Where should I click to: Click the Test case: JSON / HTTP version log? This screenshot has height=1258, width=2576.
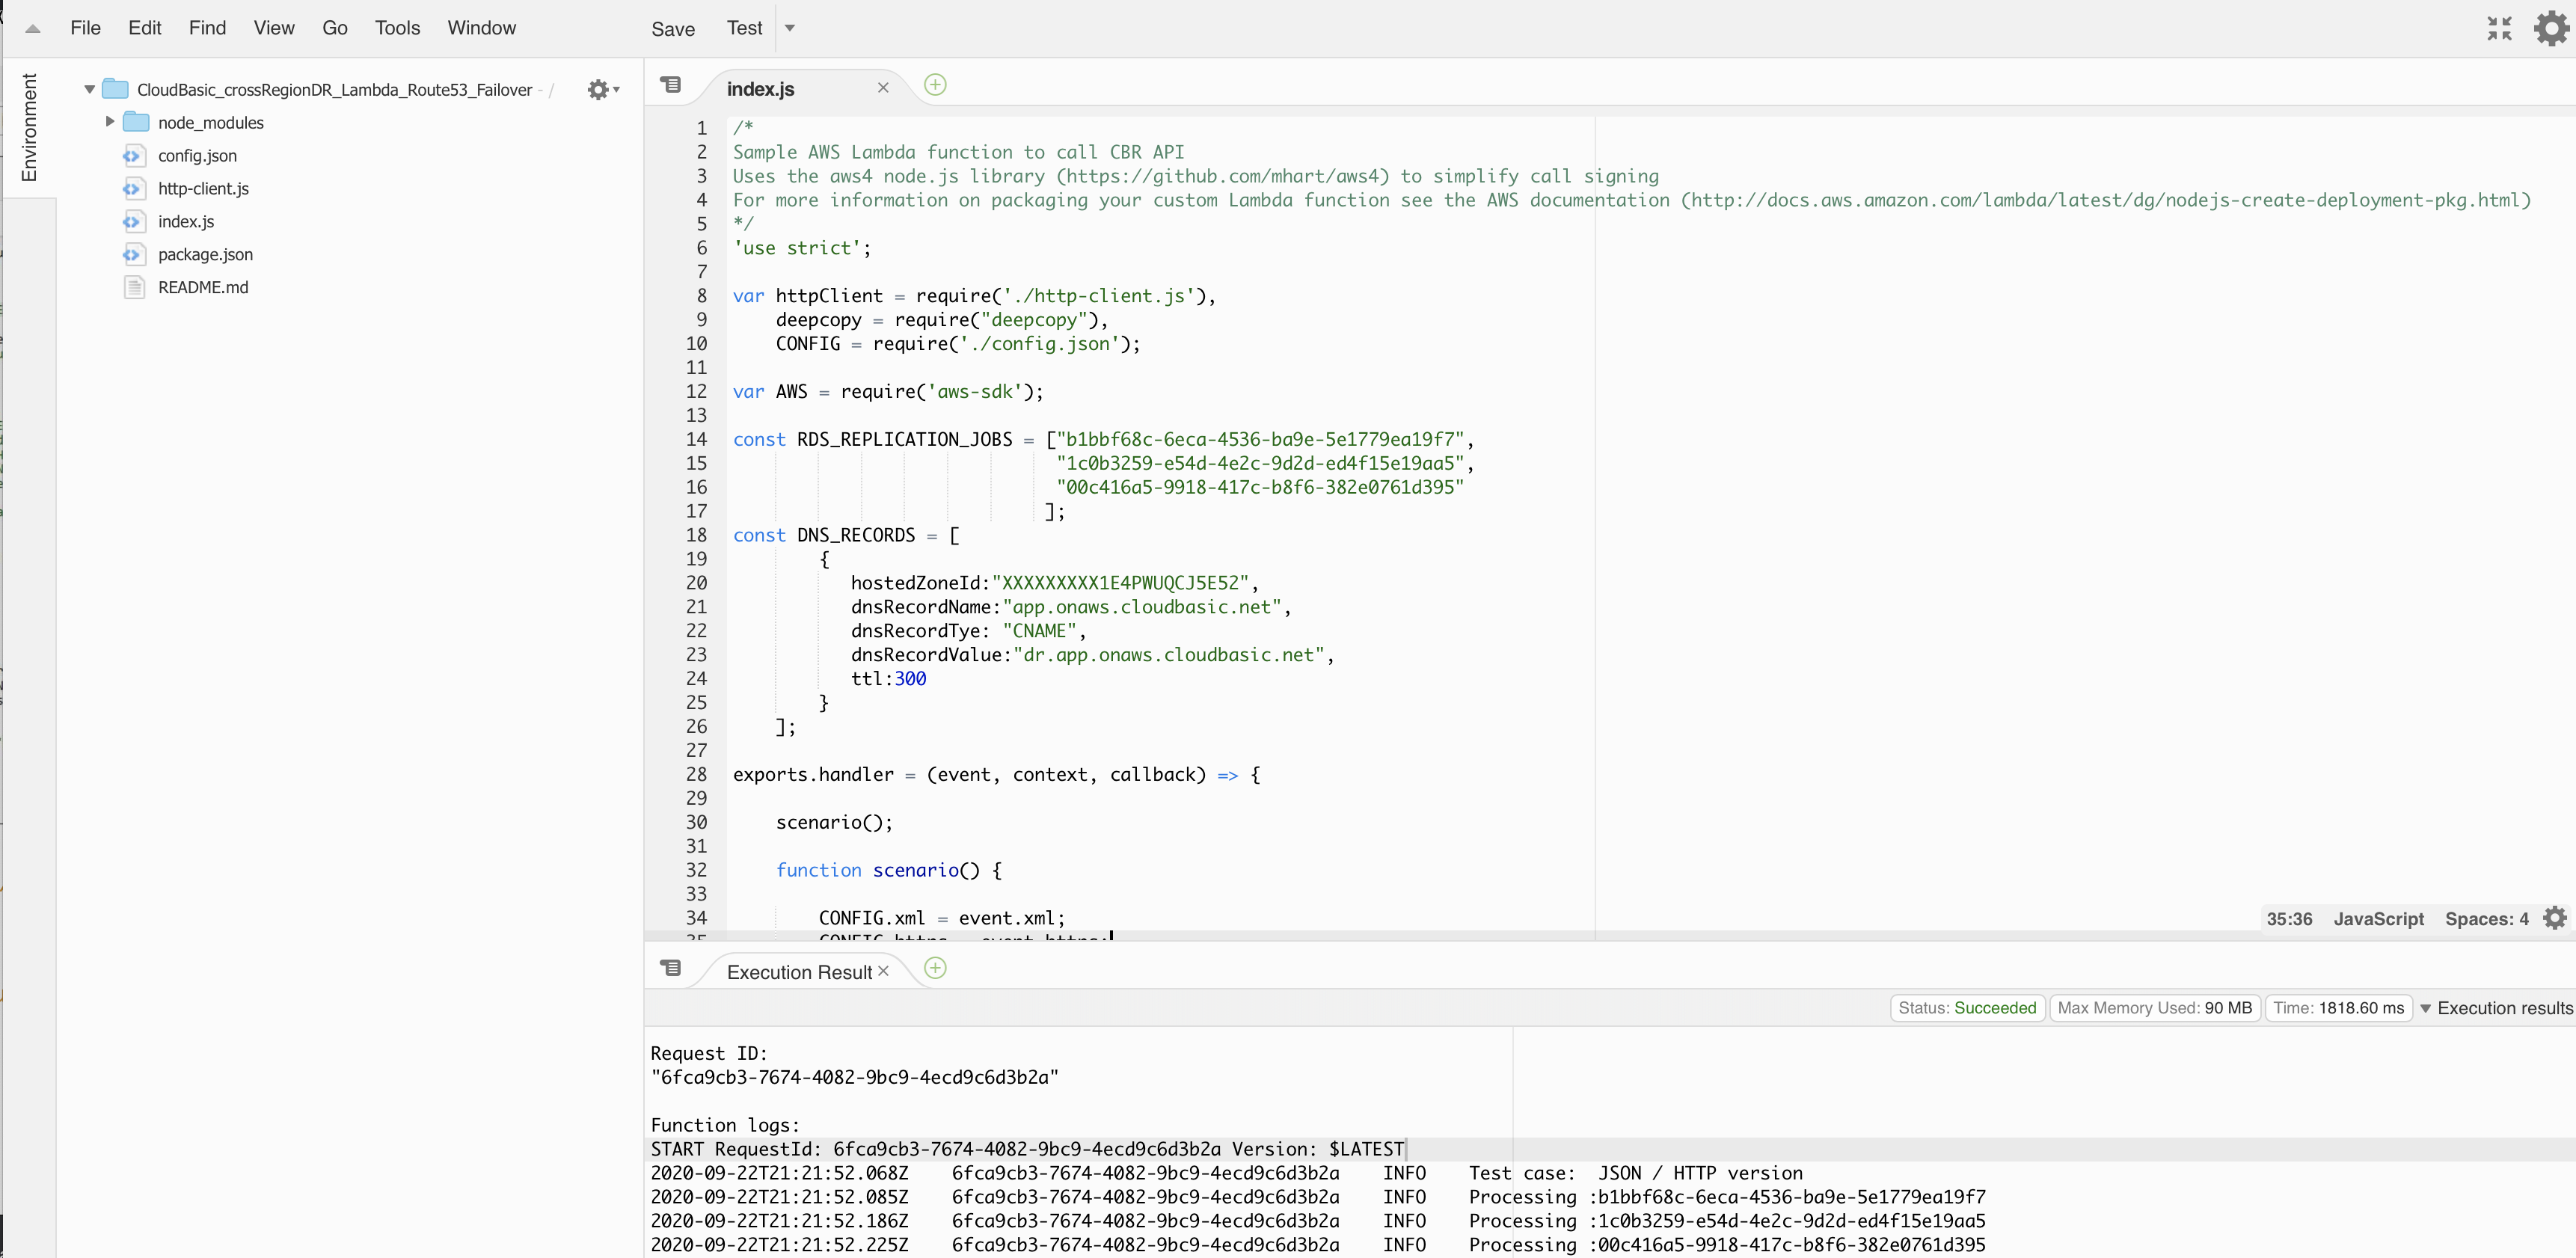pyautogui.click(x=1635, y=1173)
